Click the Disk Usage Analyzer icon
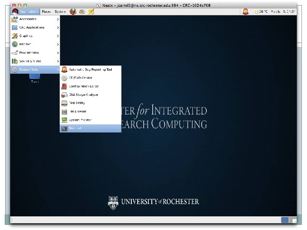The height and width of the screenshot is (230, 307). tap(64, 95)
